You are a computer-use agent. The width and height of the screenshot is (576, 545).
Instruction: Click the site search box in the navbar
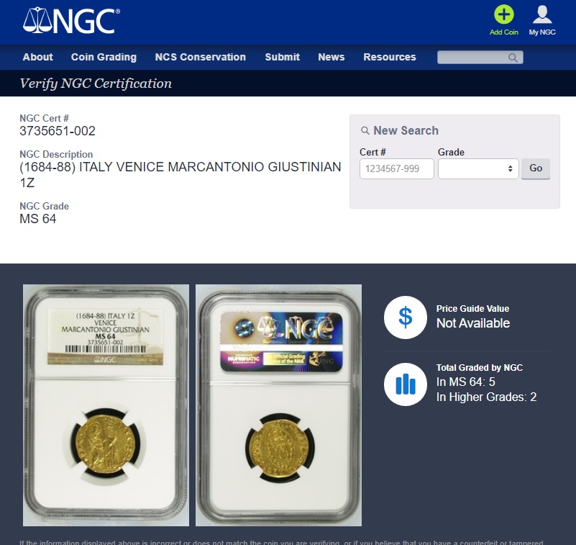(x=480, y=58)
